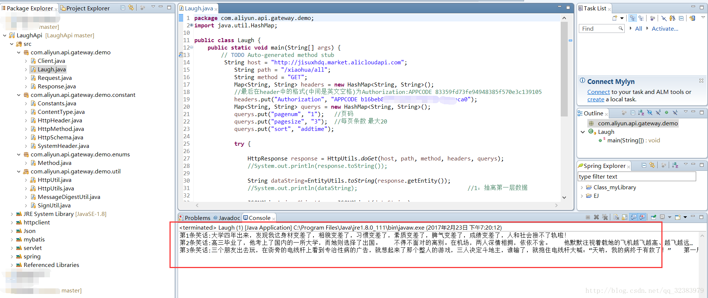Switch to the Problems tab
708x298 pixels.
click(x=194, y=218)
